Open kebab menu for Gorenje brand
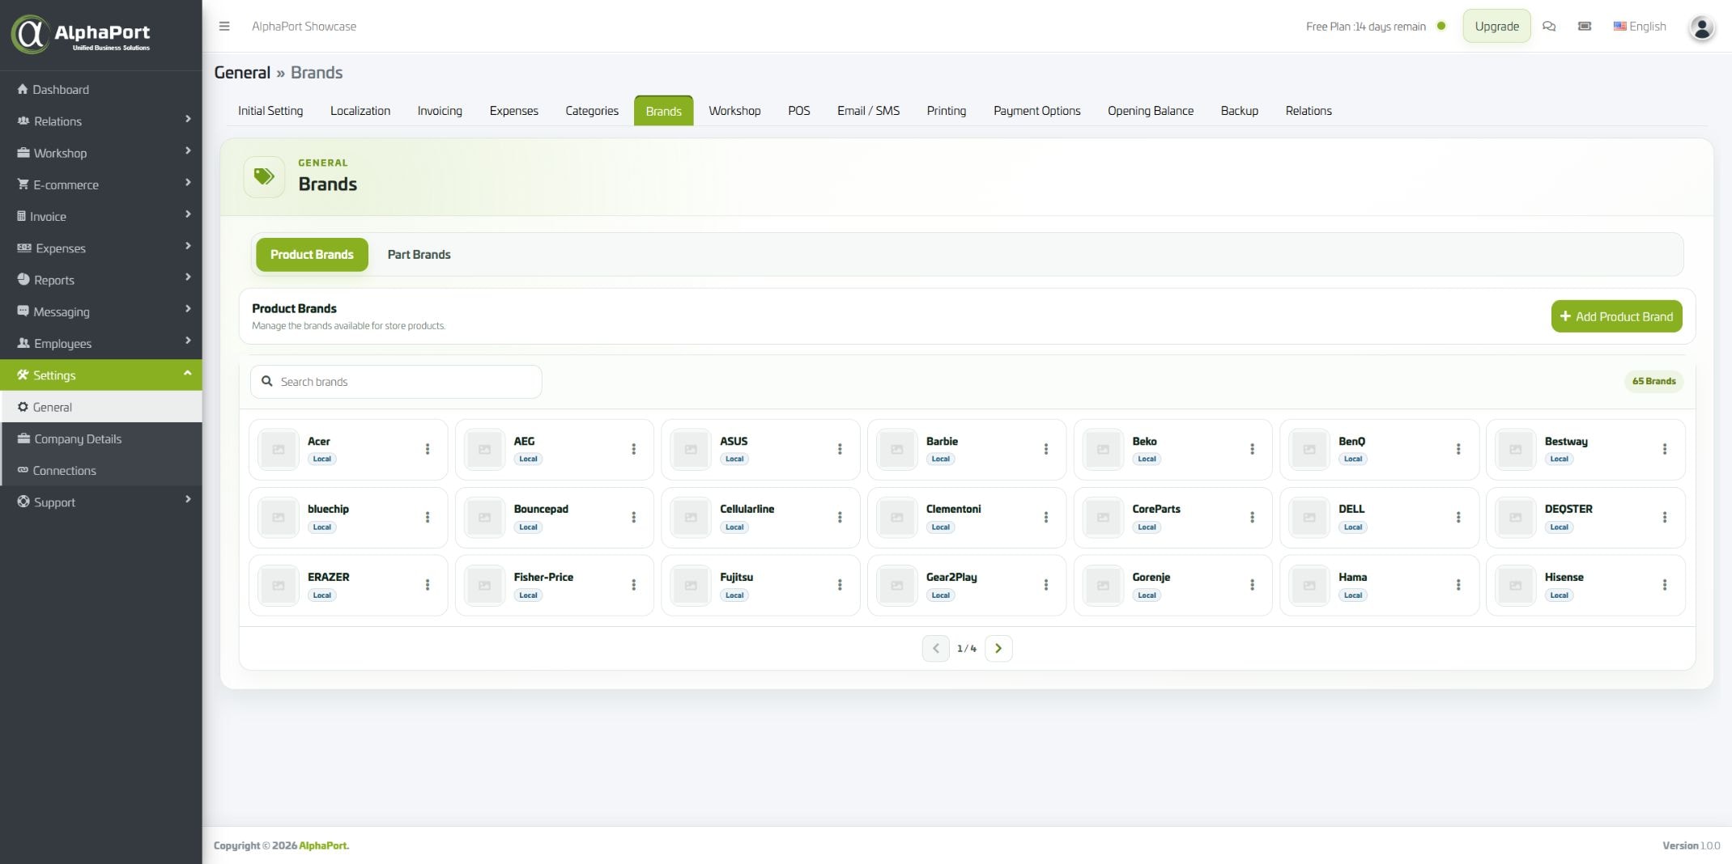Viewport: 1732px width, 864px height. 1253,585
